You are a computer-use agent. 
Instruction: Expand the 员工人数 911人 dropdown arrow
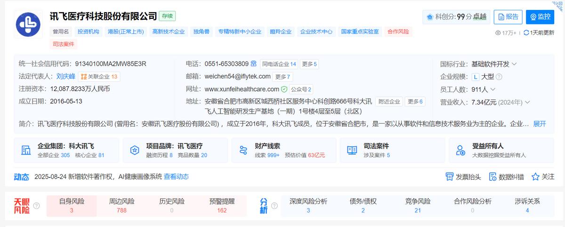tap(492, 89)
